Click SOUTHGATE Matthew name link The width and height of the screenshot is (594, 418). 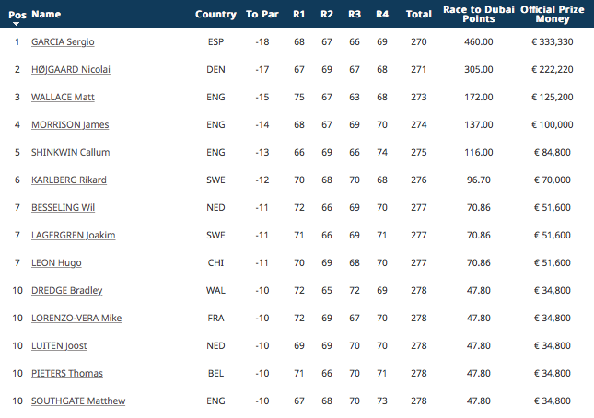tap(78, 401)
